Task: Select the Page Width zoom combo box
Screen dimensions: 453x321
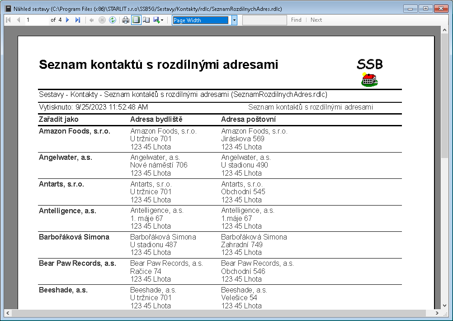Action: click(x=200, y=20)
